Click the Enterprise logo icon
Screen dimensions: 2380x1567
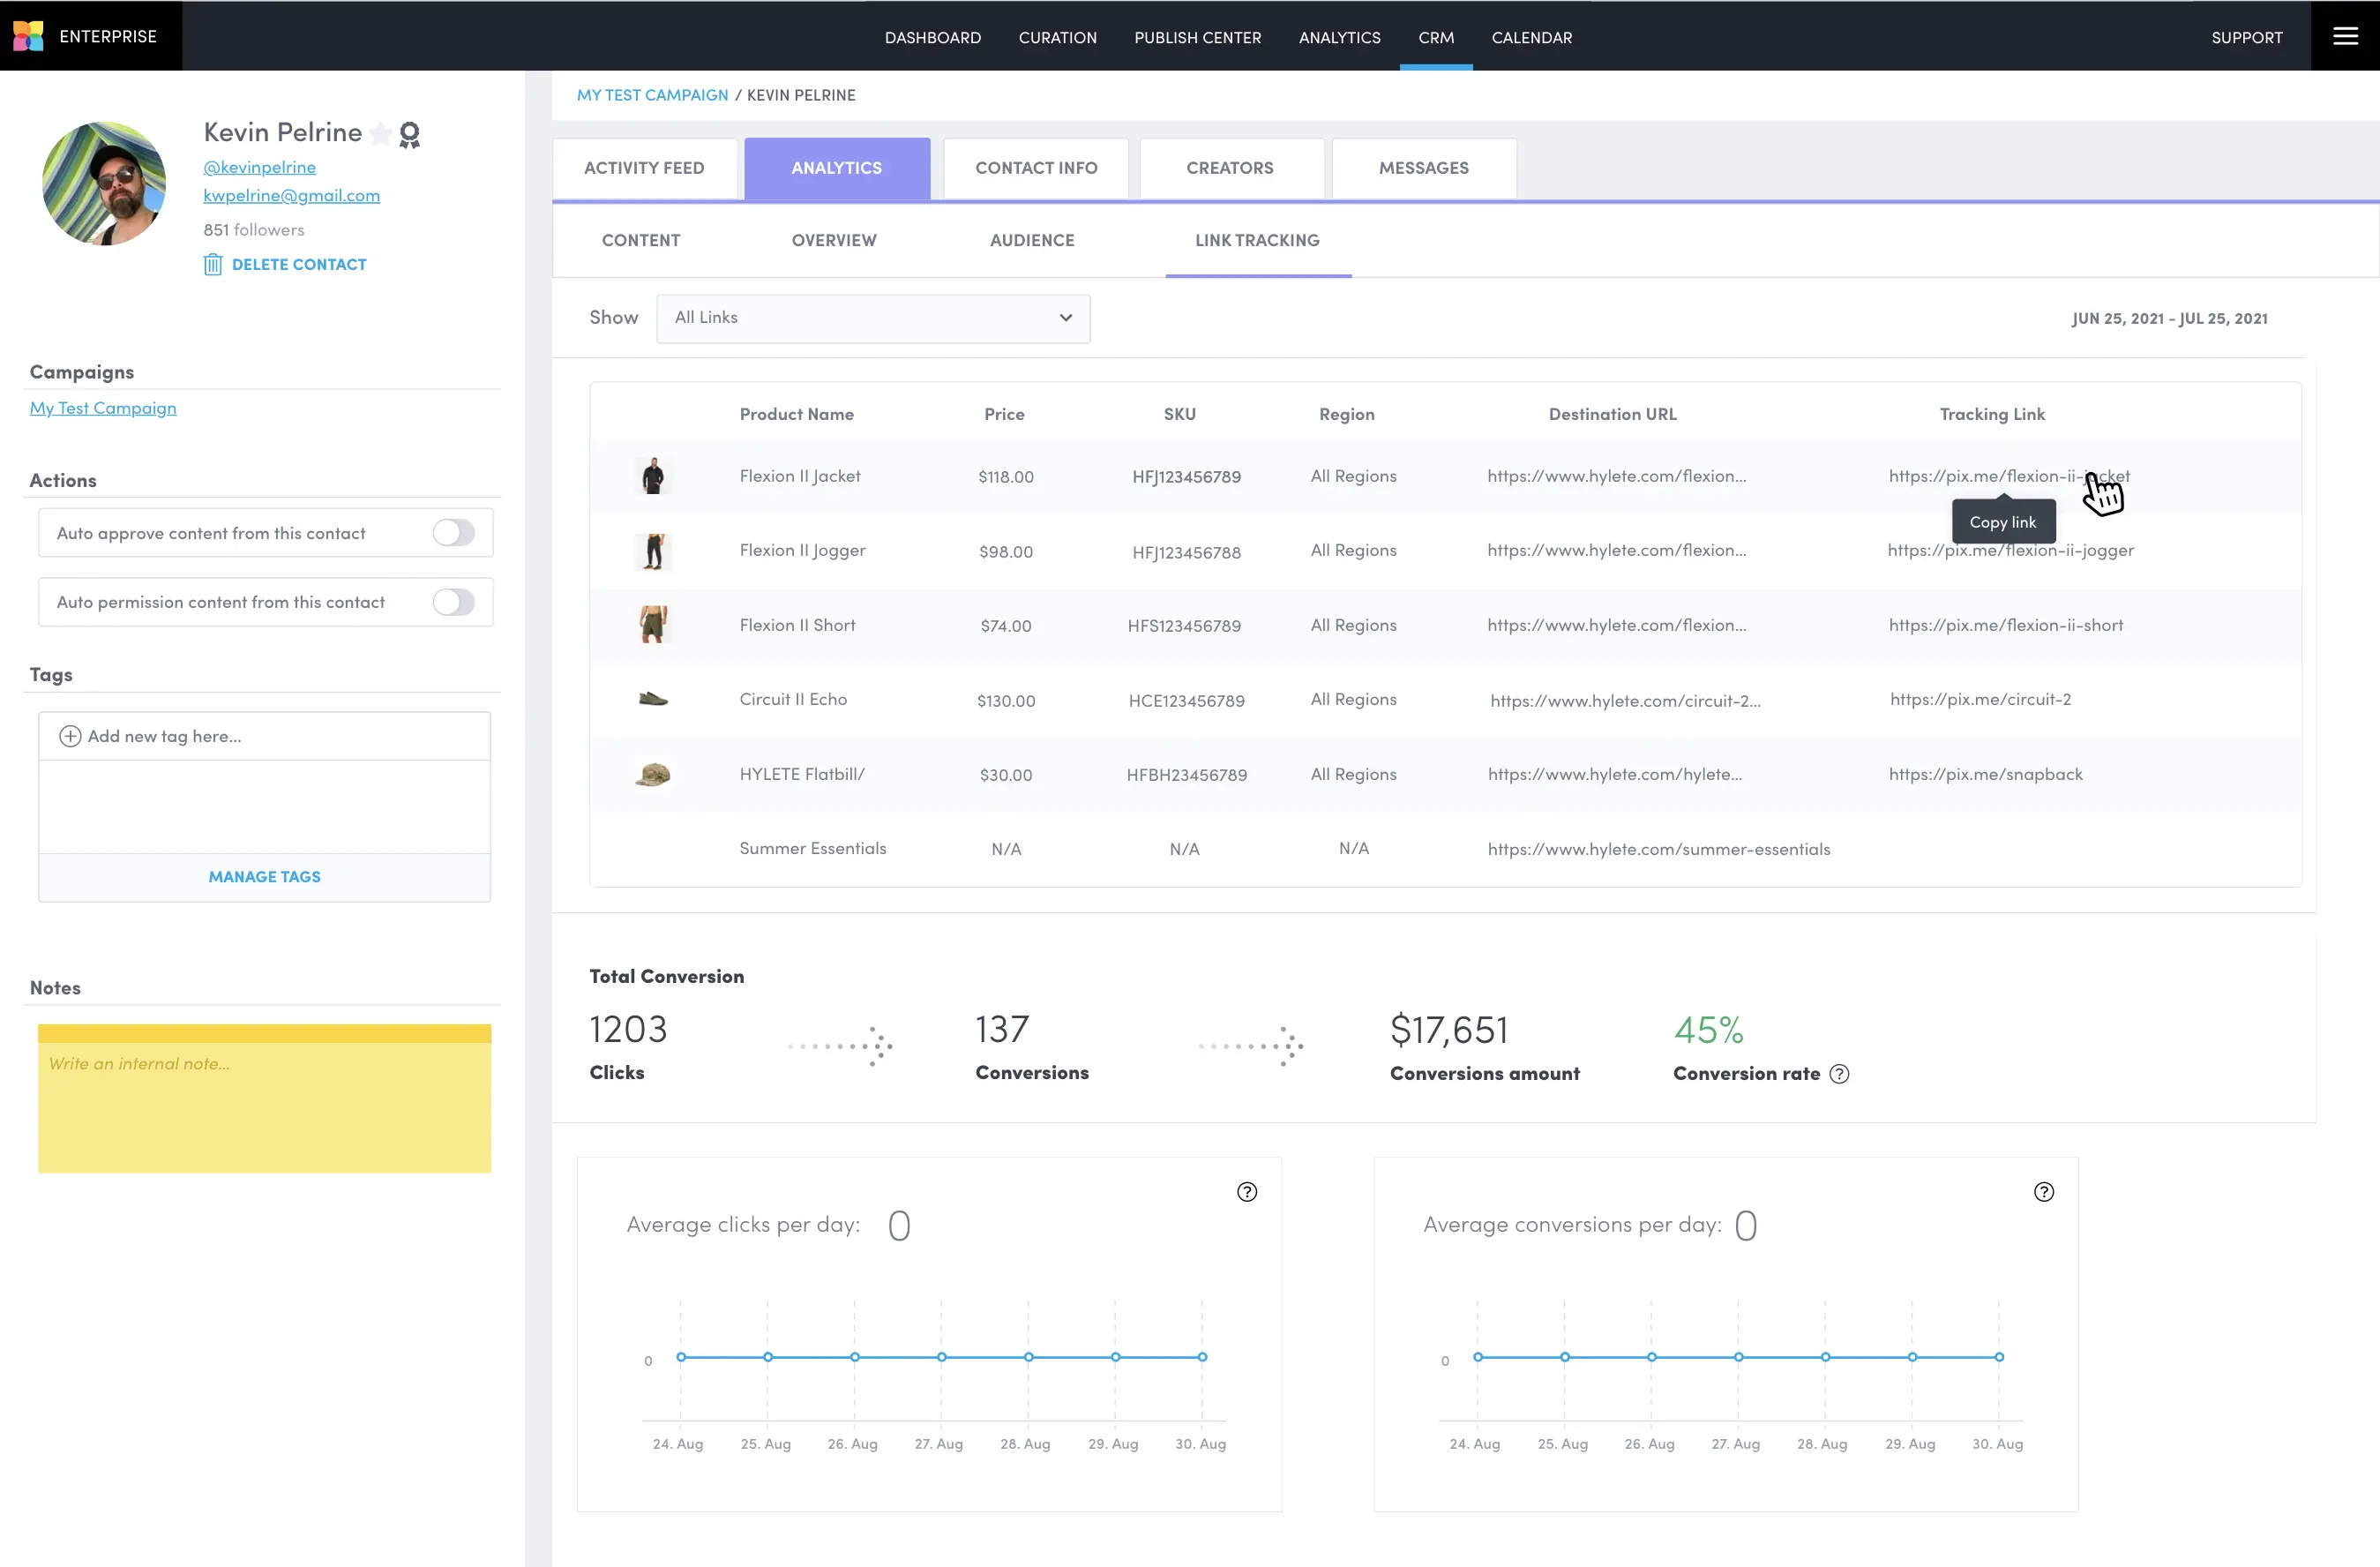pos(28,36)
